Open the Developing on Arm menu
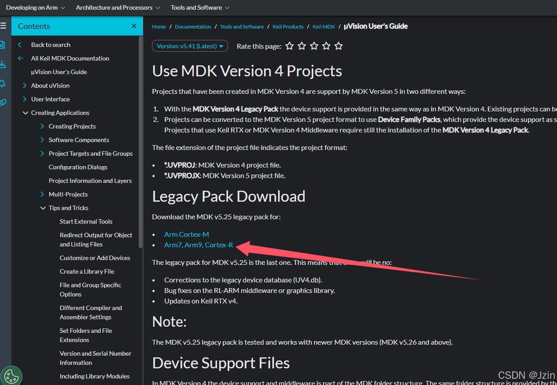 pos(36,7)
